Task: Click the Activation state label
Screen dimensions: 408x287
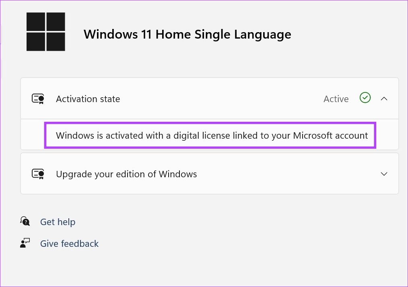Action: click(x=88, y=99)
